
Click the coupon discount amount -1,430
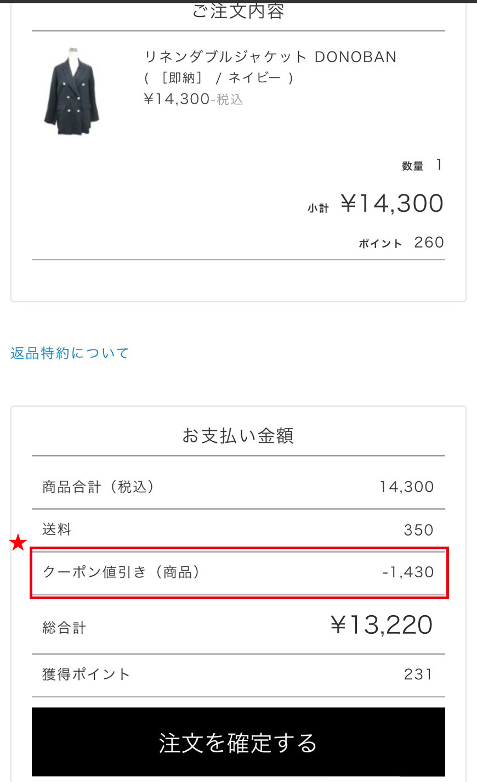[x=408, y=572]
